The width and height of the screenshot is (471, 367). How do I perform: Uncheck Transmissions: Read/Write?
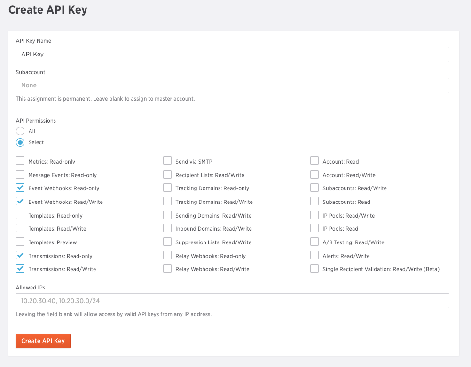pyautogui.click(x=20, y=268)
